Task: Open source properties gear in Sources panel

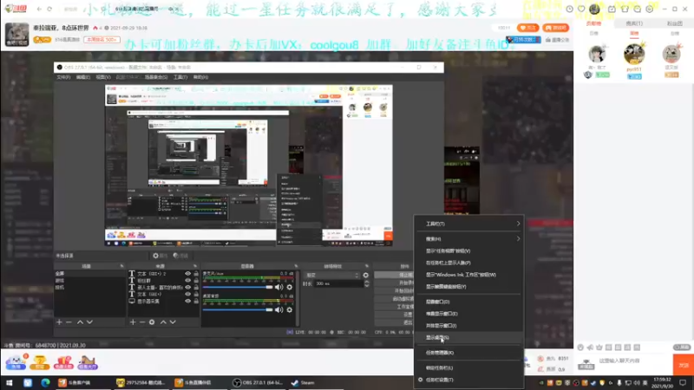Action: (x=152, y=322)
